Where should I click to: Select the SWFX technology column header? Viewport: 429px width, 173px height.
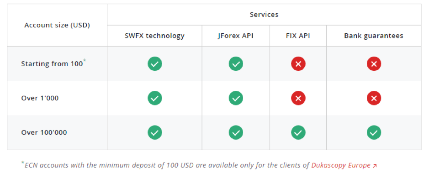[154, 36]
